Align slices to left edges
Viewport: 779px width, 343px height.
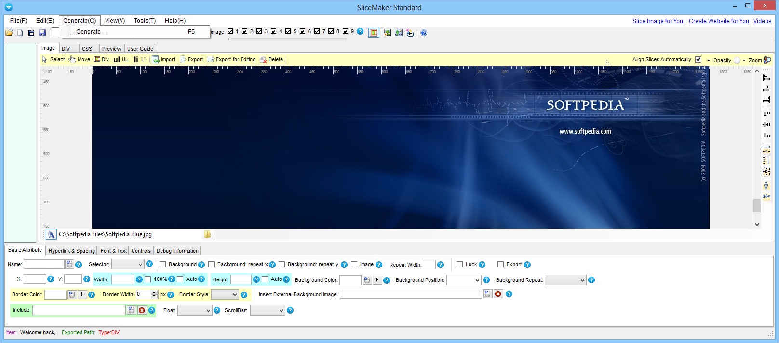766,77
